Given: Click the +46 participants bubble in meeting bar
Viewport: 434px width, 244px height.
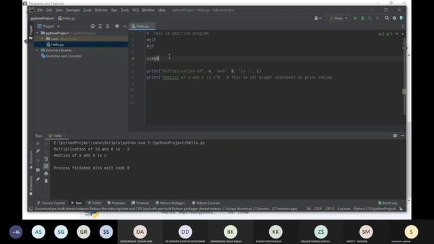Looking at the screenshot, I should [16, 232].
